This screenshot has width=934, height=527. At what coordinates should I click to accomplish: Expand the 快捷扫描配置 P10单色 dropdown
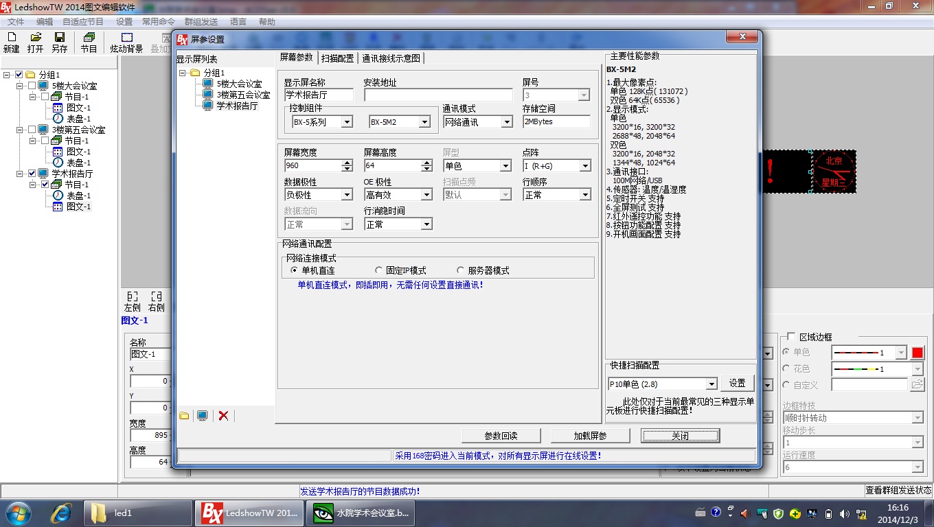(711, 384)
